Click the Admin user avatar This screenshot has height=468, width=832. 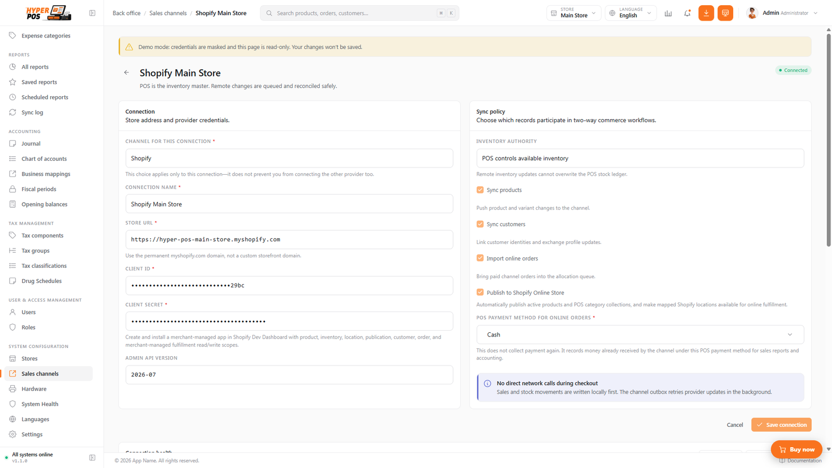click(x=752, y=13)
